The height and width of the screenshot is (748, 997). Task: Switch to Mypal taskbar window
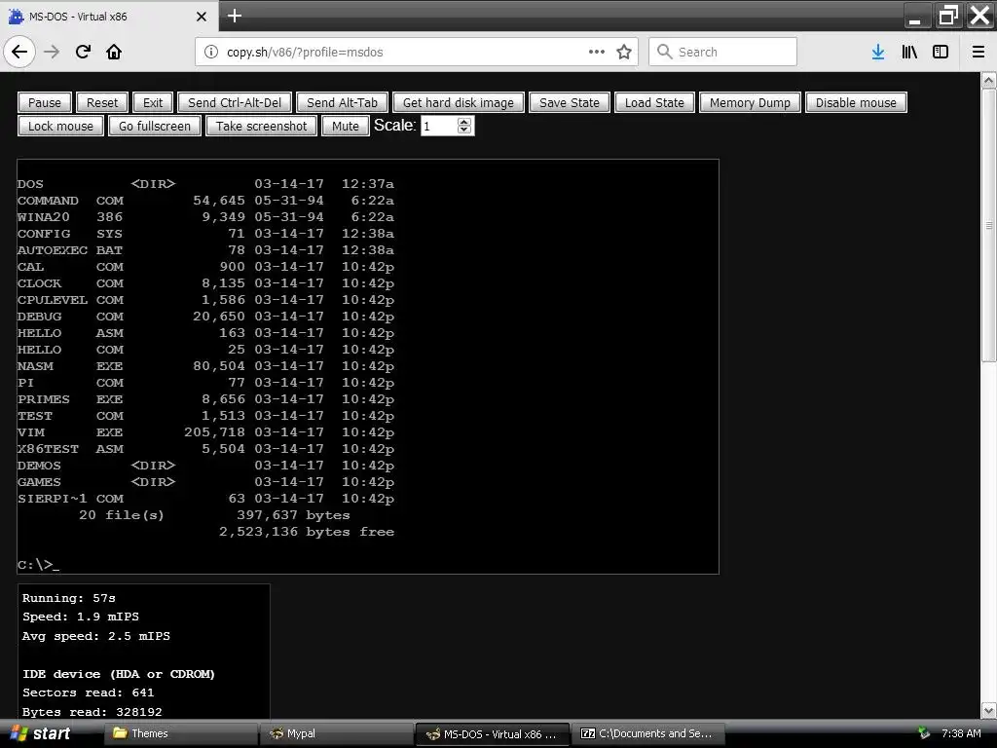click(337, 733)
